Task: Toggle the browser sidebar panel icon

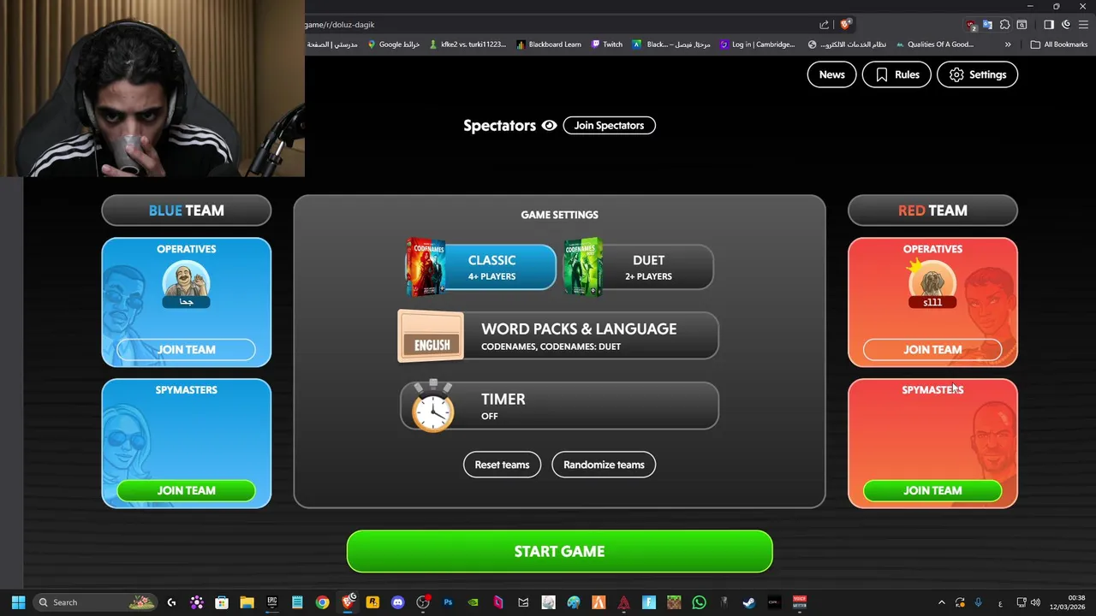Action: tap(1048, 25)
